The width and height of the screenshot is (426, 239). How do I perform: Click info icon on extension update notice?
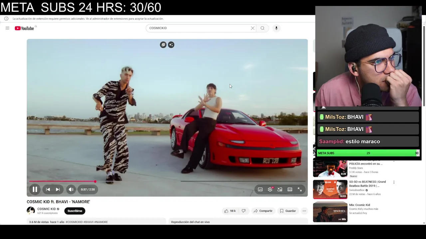[6, 19]
